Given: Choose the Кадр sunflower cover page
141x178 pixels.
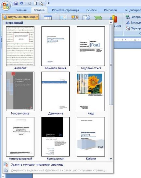Looking at the screenshot, I should (x=91, y=91).
